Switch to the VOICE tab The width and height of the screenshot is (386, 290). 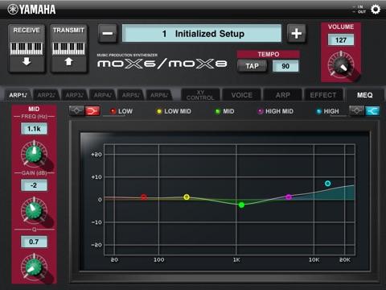coord(242,95)
